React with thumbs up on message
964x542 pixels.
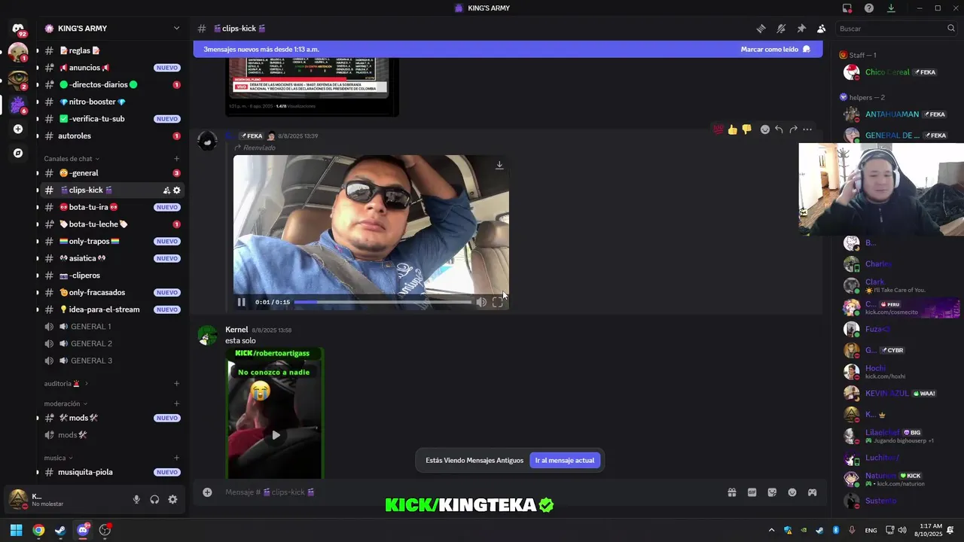(x=732, y=129)
